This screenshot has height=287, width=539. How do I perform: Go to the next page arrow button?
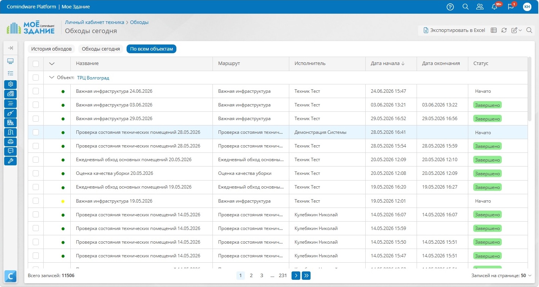pos(296,276)
